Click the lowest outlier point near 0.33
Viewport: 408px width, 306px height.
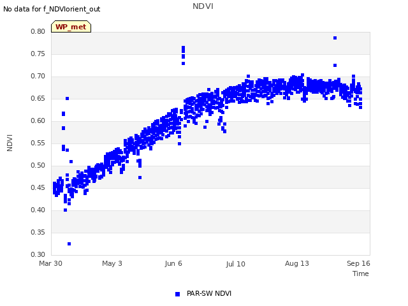click(x=69, y=244)
